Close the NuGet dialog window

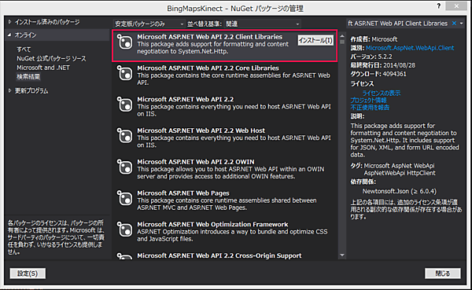click(x=456, y=6)
